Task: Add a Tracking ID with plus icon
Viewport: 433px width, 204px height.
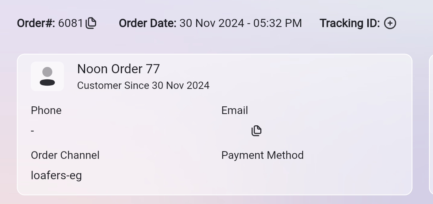Action: coord(390,23)
